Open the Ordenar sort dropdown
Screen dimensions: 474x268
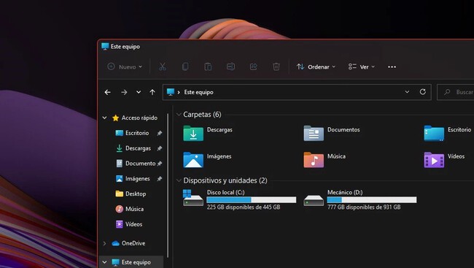[316, 67]
